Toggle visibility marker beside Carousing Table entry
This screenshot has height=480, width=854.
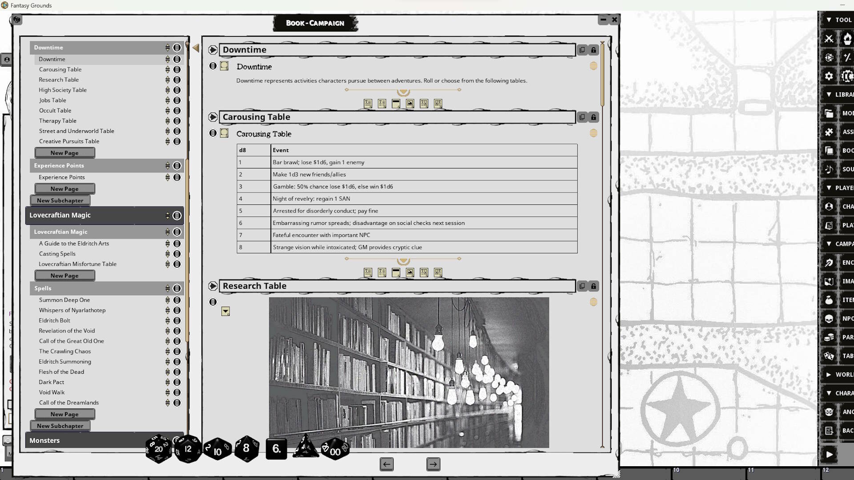pos(177,69)
